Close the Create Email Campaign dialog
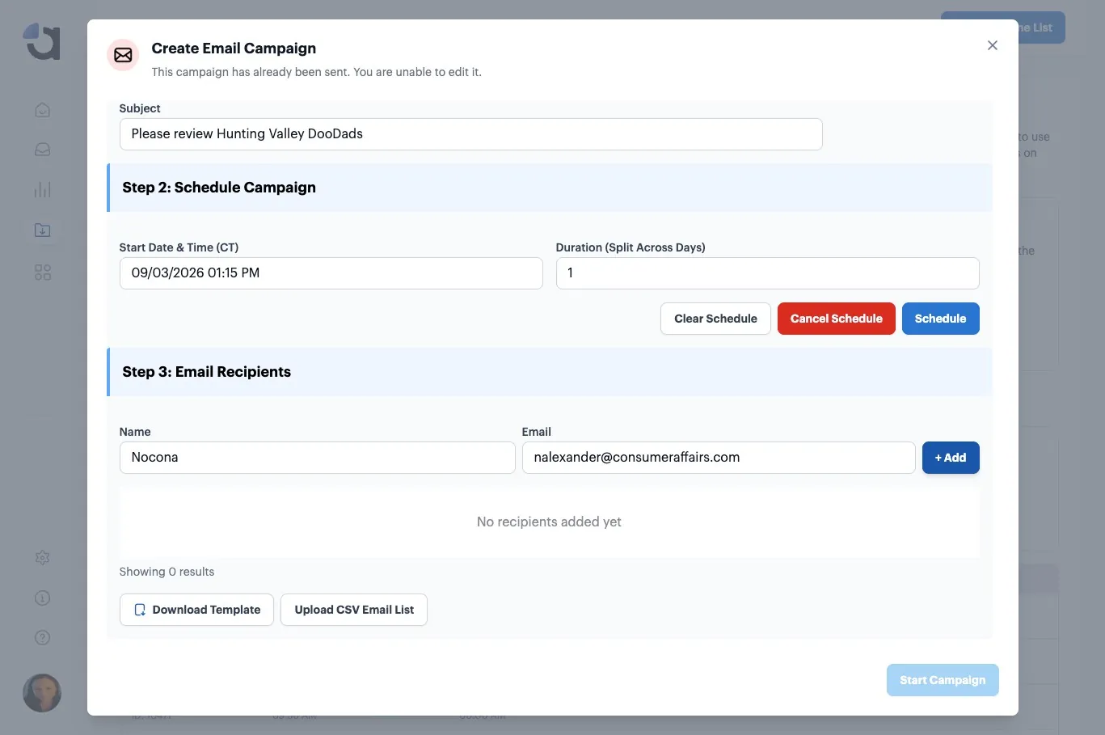The image size is (1105, 735). click(993, 45)
